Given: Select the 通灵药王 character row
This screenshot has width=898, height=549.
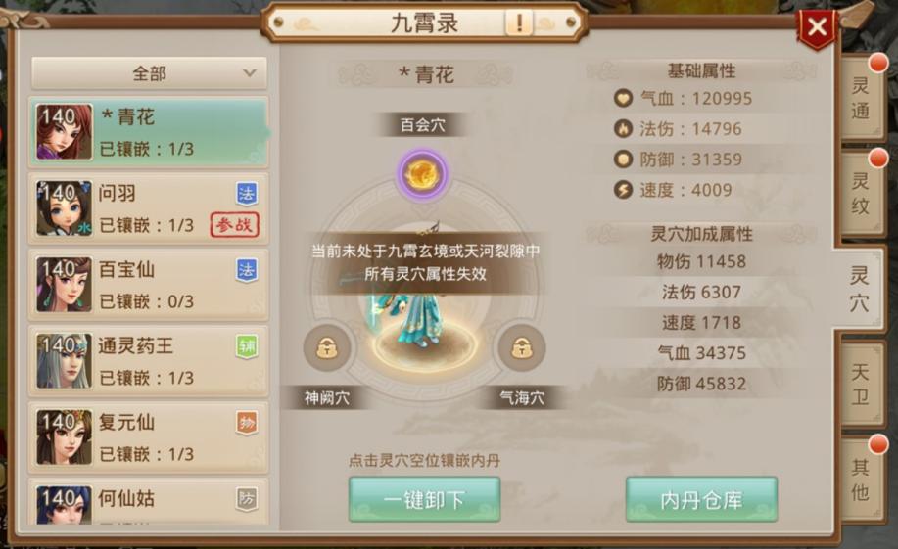Looking at the screenshot, I should click(148, 361).
